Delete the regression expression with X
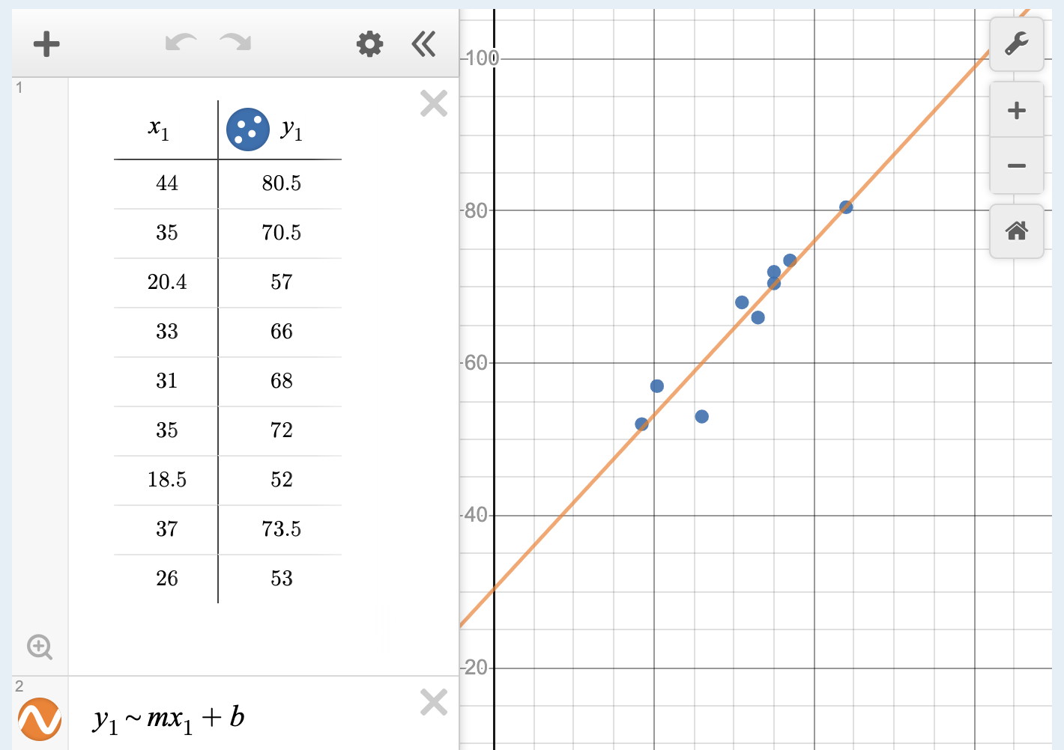Screen dimensions: 1064x750 point(434,702)
